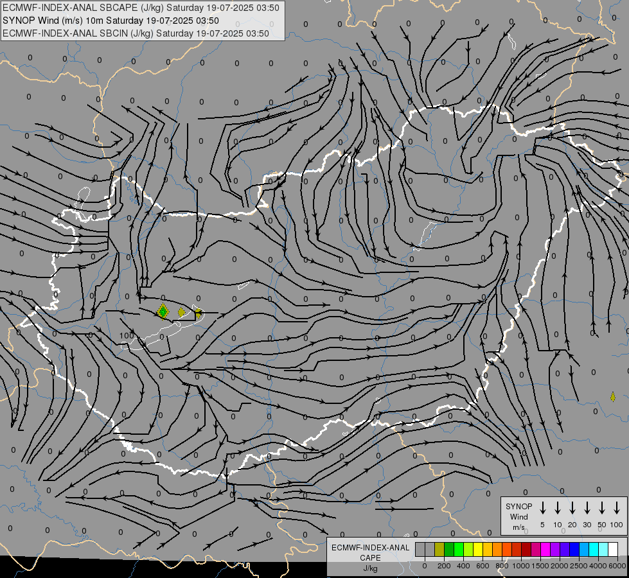The height and width of the screenshot is (578, 629).
Task: Click the '2000' tick label on colorbar
Action: tap(560, 566)
